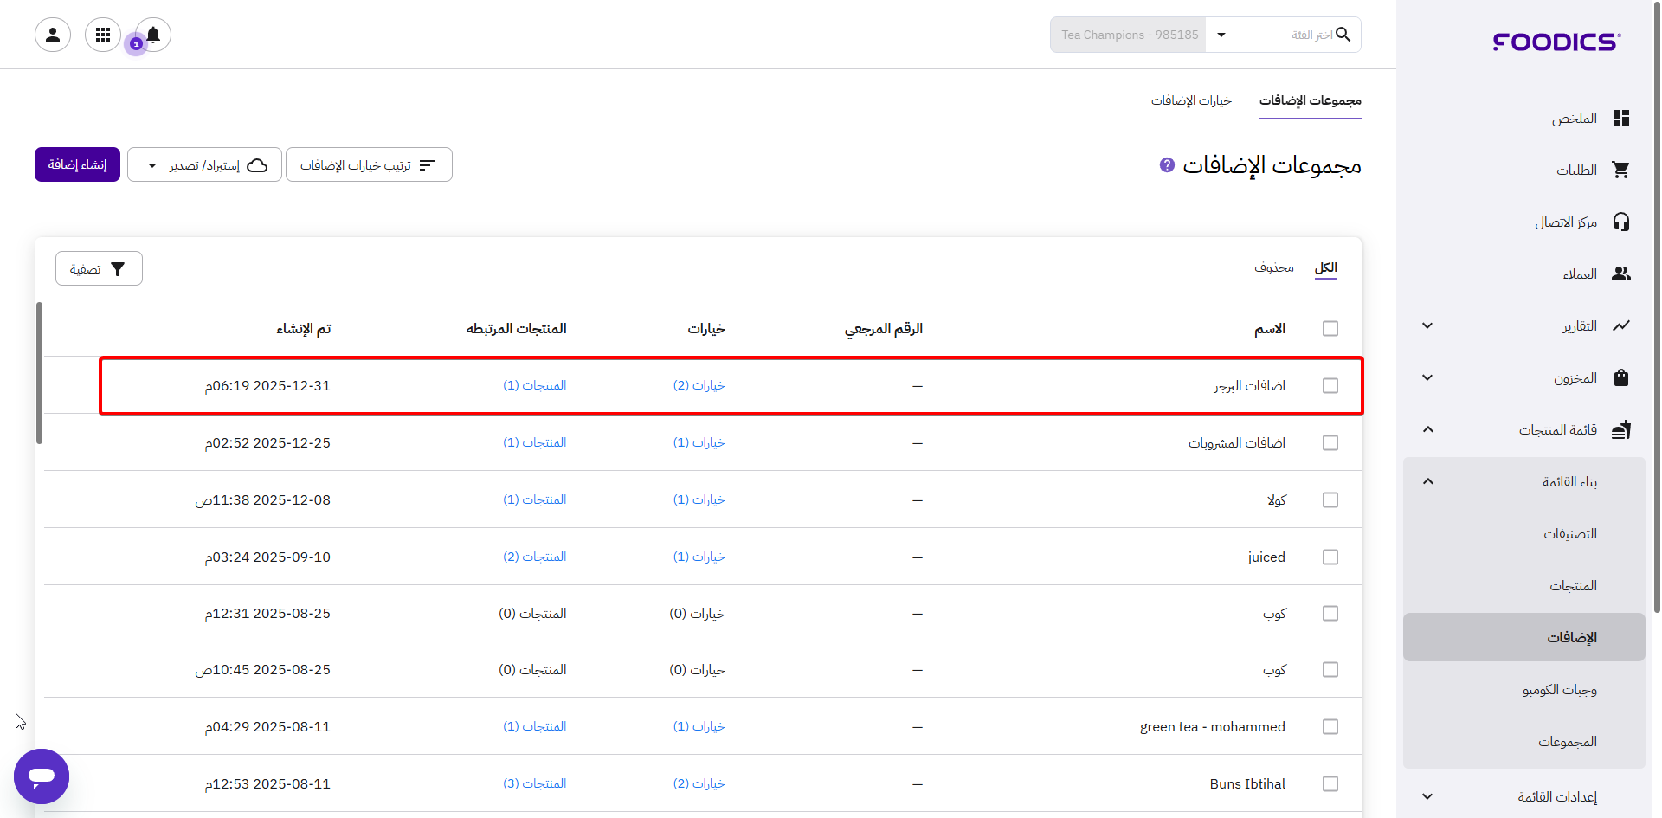The width and height of the screenshot is (1662, 818).
Task: Tick the checkbox for juiced row
Action: pyautogui.click(x=1330, y=557)
